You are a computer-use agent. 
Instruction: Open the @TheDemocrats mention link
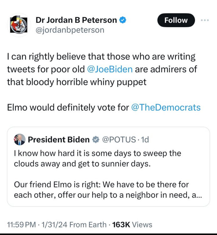tap(166, 107)
